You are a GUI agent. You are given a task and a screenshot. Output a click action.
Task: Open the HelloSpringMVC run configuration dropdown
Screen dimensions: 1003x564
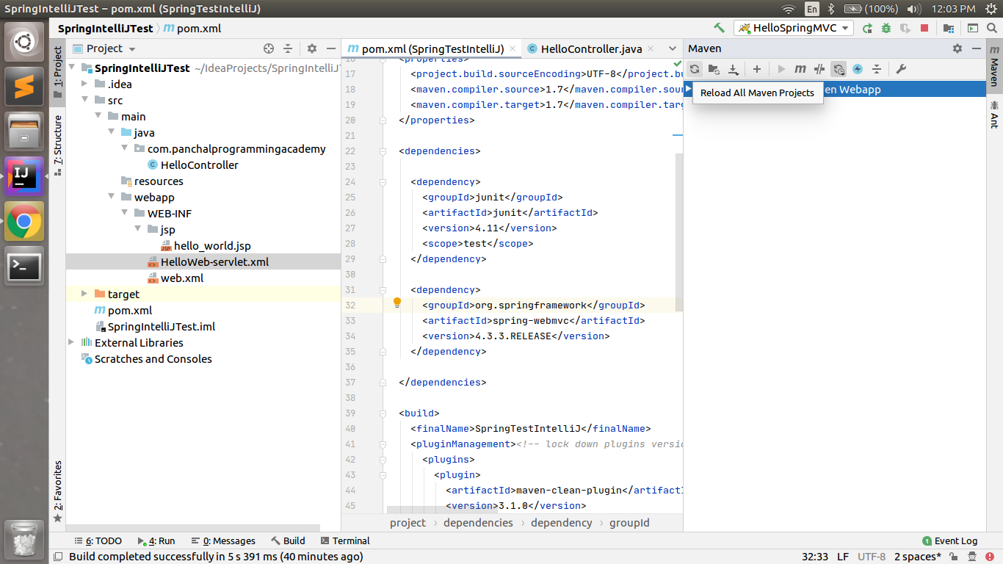(844, 28)
